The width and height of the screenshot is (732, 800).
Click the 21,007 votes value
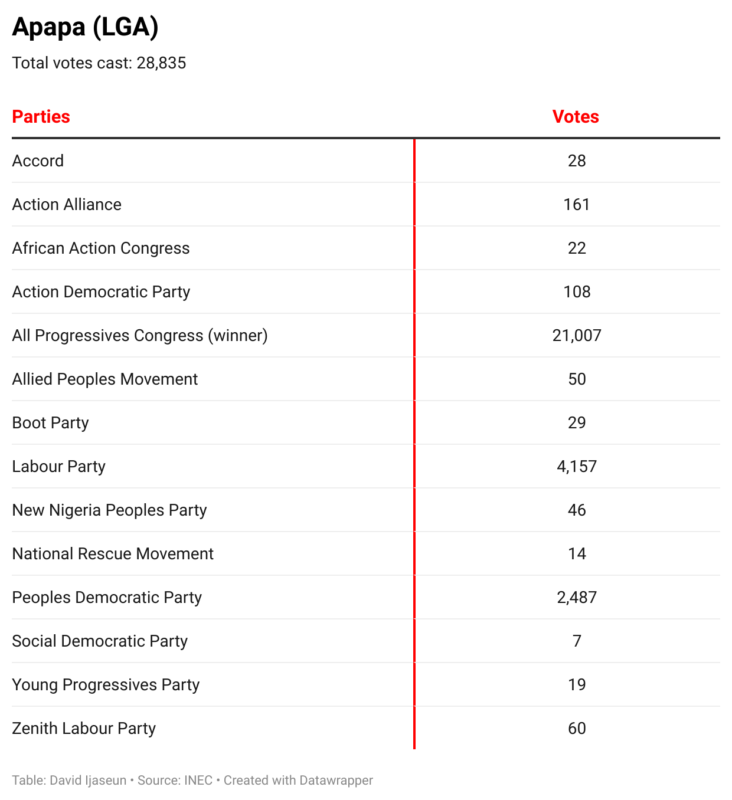click(577, 336)
